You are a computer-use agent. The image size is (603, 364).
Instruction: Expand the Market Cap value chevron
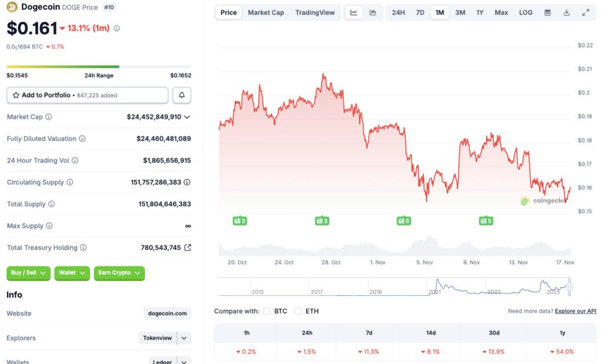pyautogui.click(x=190, y=116)
